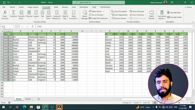Switch to the Data tab
The width and height of the screenshot is (195, 110).
click(56, 7)
